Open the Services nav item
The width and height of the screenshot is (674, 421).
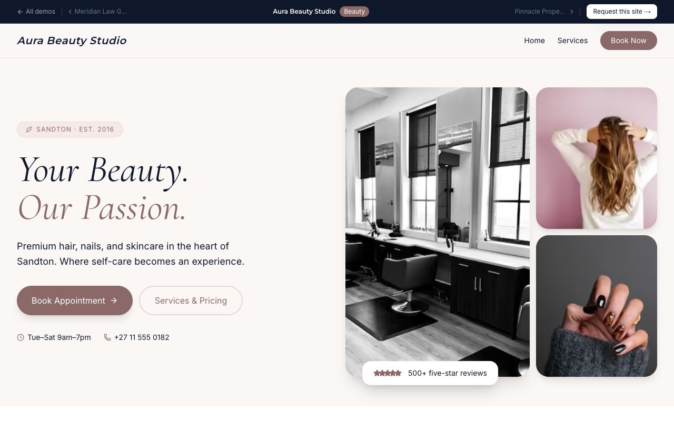pos(572,41)
